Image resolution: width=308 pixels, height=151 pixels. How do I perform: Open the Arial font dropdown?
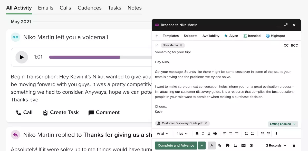(x=163, y=134)
